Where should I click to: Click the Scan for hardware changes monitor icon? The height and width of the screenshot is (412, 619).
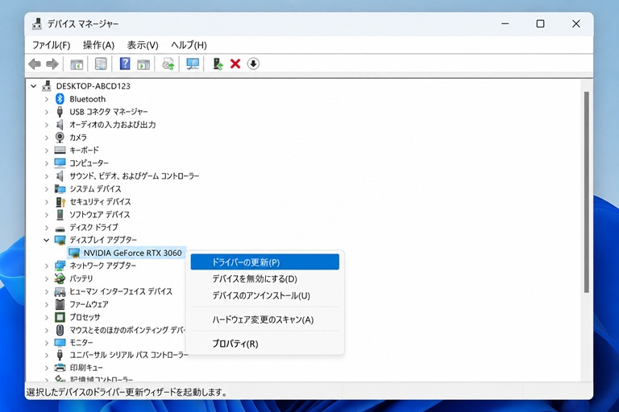[193, 64]
